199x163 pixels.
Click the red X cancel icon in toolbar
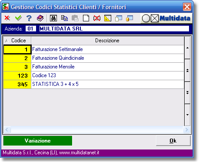(7, 18)
